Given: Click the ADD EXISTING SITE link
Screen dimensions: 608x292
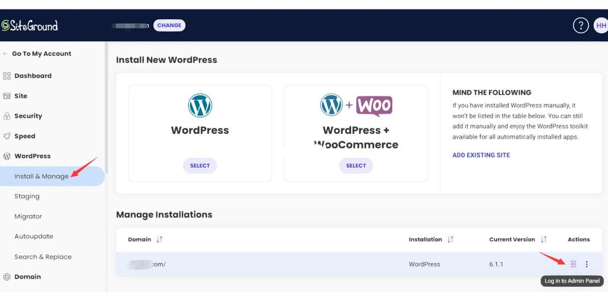Looking at the screenshot, I should pyautogui.click(x=481, y=155).
